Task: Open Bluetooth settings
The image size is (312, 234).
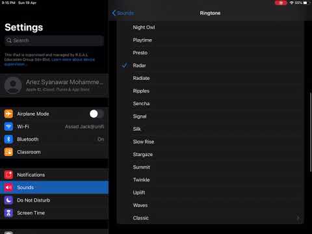Action: tap(54, 139)
